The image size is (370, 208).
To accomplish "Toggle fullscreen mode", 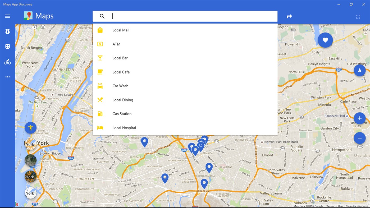I will [x=358, y=16].
